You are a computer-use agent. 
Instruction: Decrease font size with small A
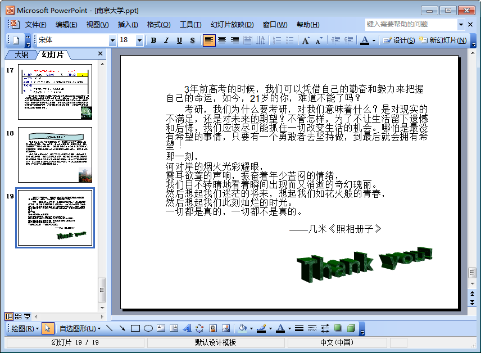319,40
